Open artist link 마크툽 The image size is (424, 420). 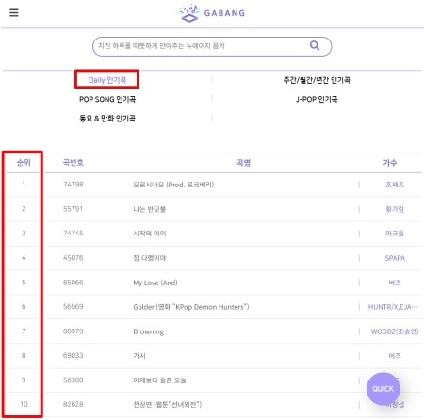(395, 234)
